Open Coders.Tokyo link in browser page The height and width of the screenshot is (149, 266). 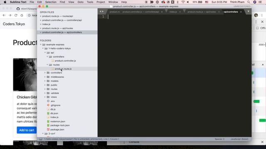(14, 24)
